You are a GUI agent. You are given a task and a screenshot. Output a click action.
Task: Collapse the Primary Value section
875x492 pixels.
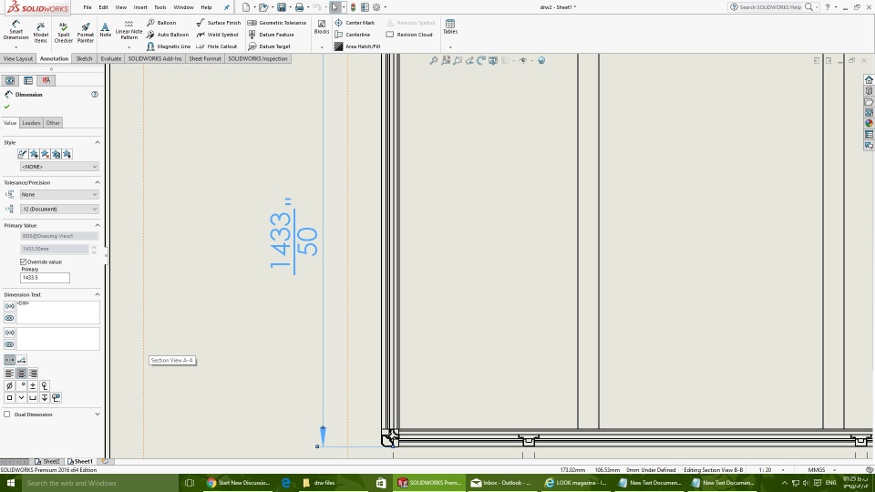click(x=98, y=225)
